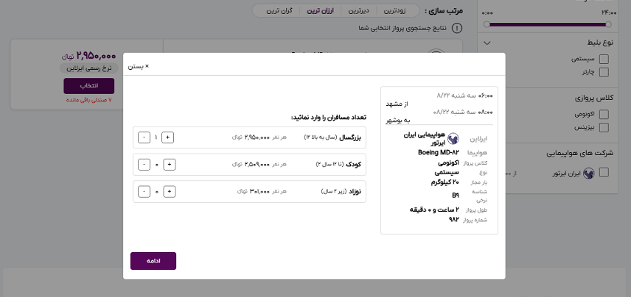Click the child price ۲,۵۰۹,۰۰۰ تومان
Image resolution: width=631 pixels, height=297 pixels.
tap(251, 164)
